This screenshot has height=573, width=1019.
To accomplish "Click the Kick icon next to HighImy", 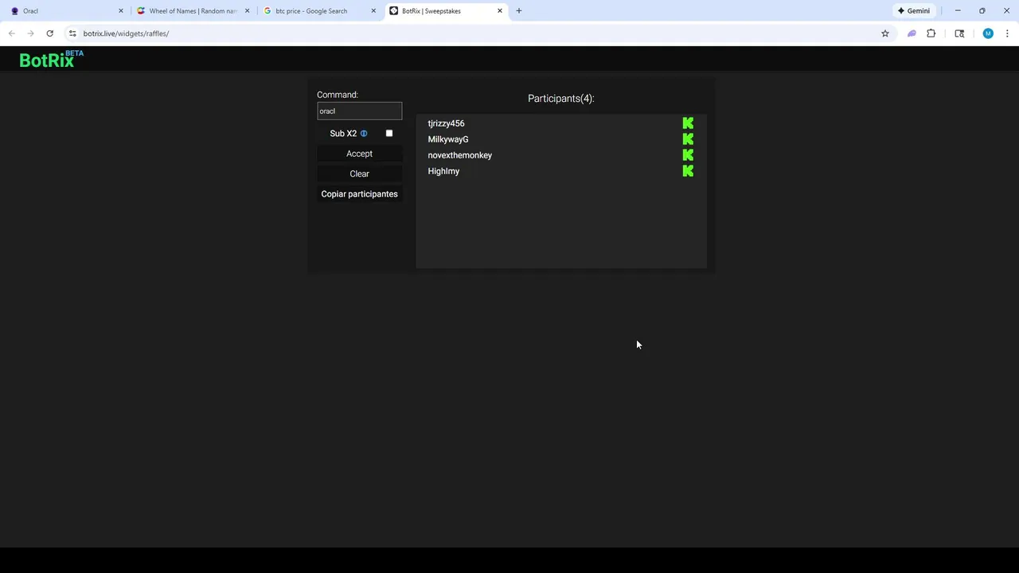I will [x=688, y=171].
